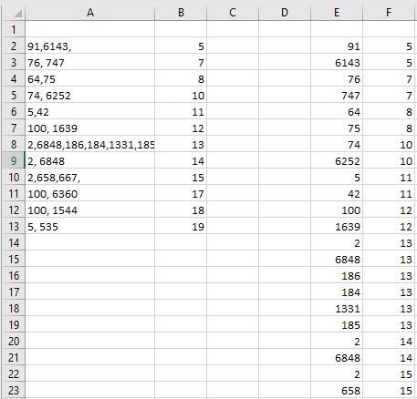Screen dimensions: 417x399
Task: Select row 17 header
Action: [14, 292]
